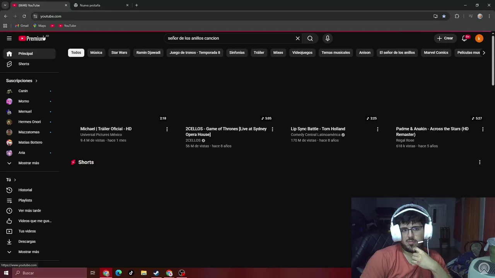Select the Star Wars filter chip
Screen dimensions: 495x278
119,53
